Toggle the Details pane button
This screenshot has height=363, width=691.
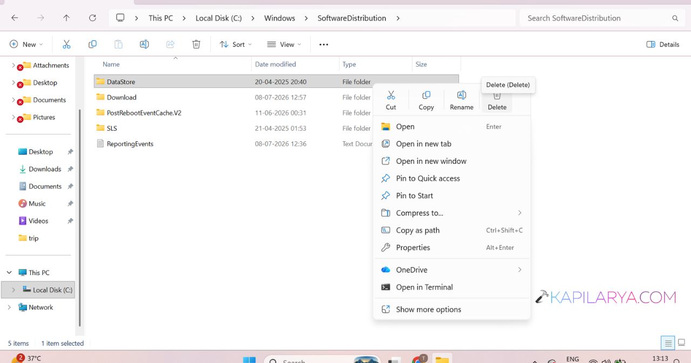click(x=663, y=44)
